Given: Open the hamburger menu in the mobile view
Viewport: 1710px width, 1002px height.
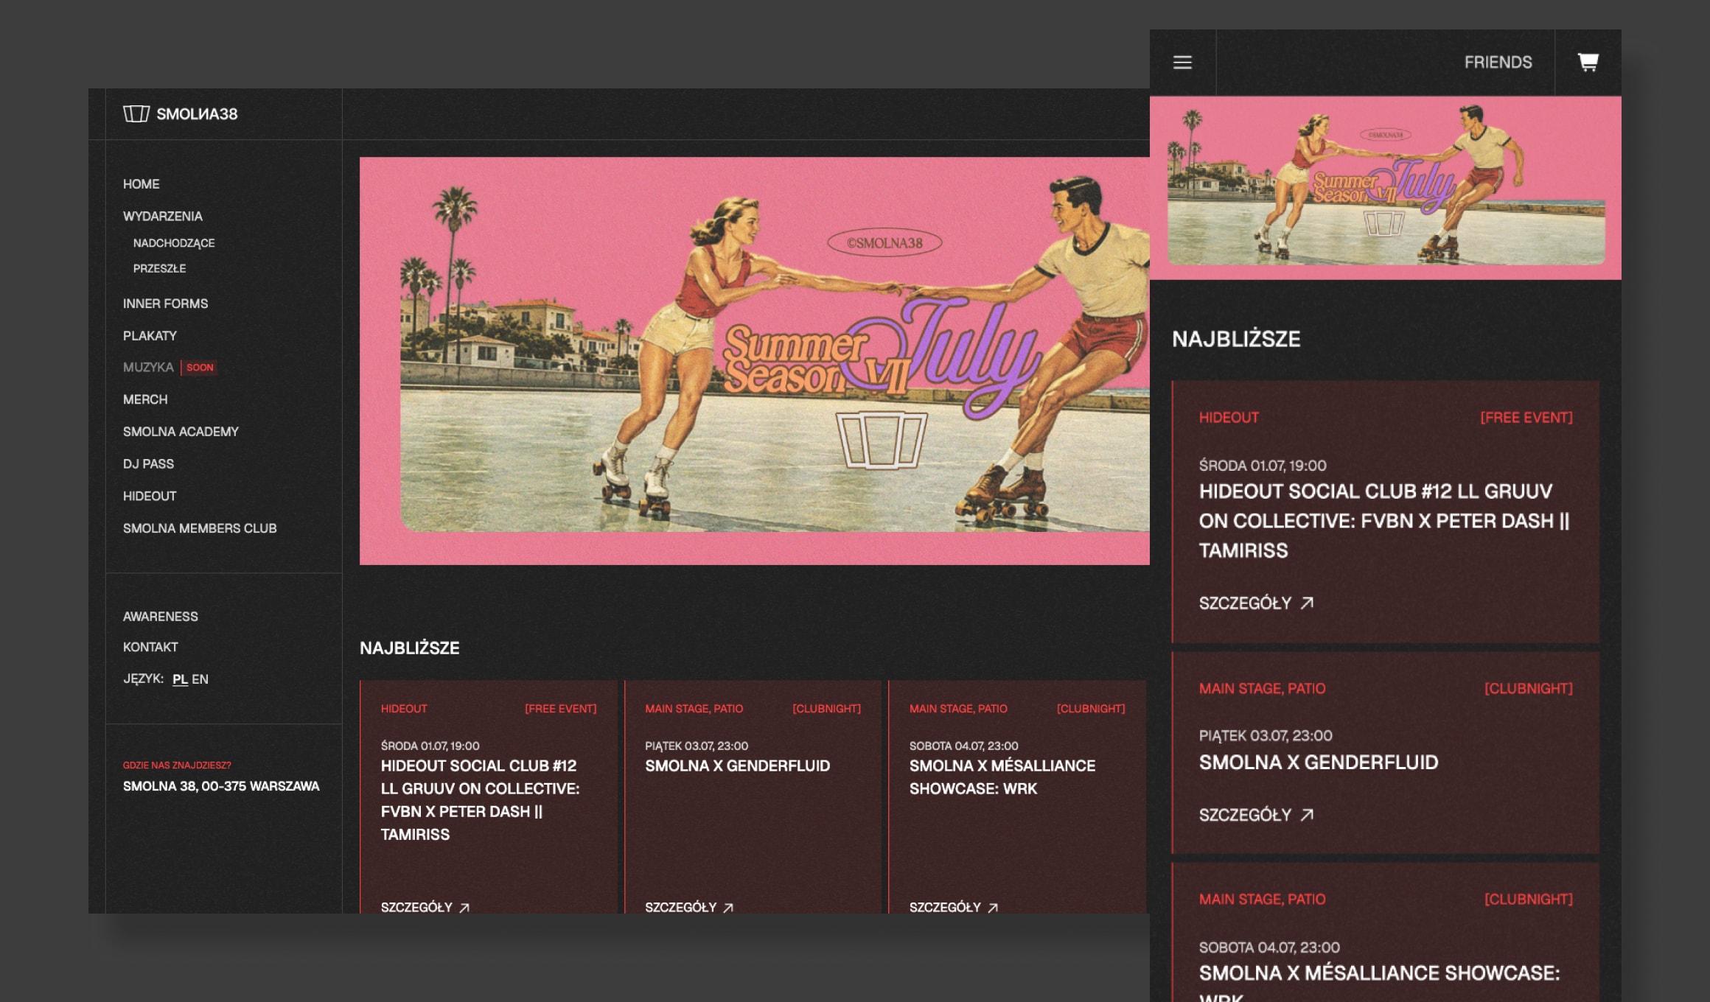Looking at the screenshot, I should tap(1182, 63).
